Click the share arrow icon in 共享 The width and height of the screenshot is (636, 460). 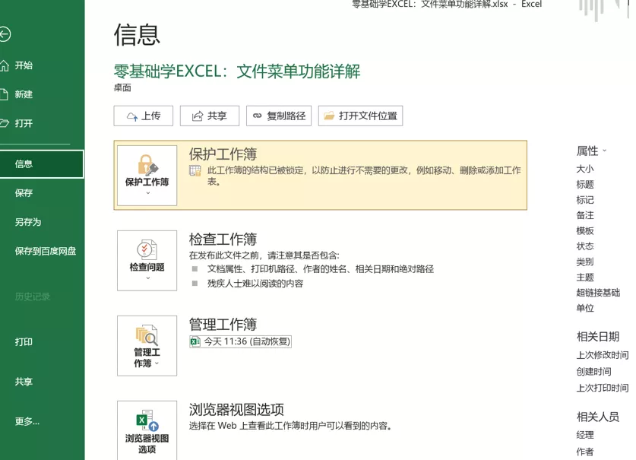pyautogui.click(x=198, y=116)
